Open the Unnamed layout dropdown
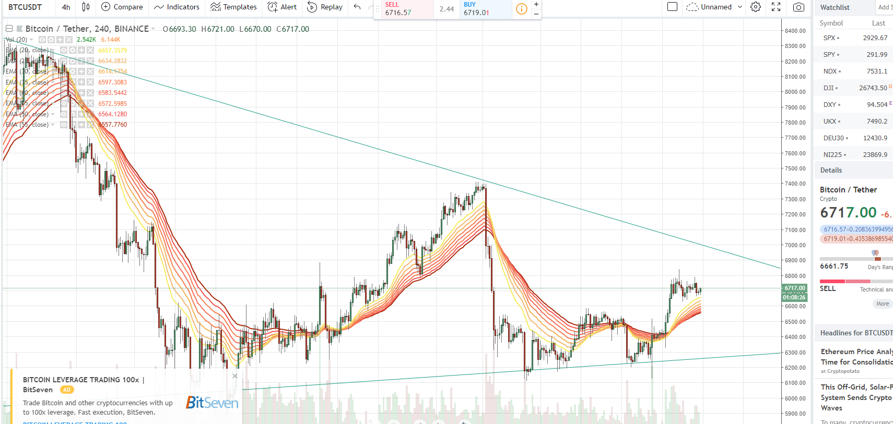The height and width of the screenshot is (424, 893). pyautogui.click(x=714, y=7)
